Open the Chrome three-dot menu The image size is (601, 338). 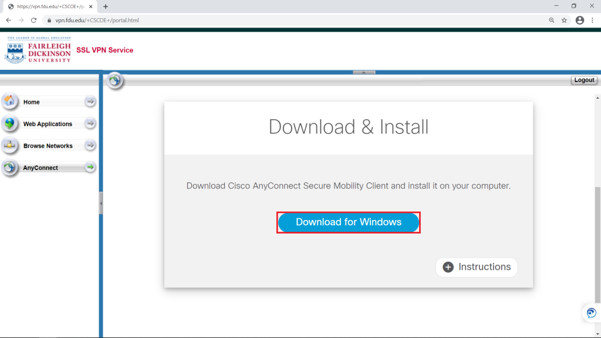pyautogui.click(x=593, y=21)
